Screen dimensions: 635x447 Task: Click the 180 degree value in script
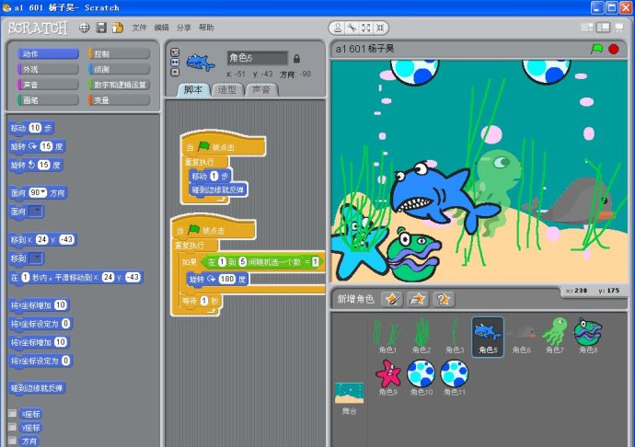(227, 279)
